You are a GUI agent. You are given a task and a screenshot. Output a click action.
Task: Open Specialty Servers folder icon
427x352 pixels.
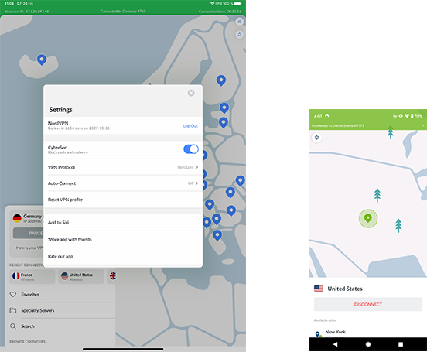click(13, 310)
